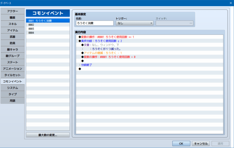Select the コモンイベント tab
This screenshot has width=234, height=148.
(12, 81)
